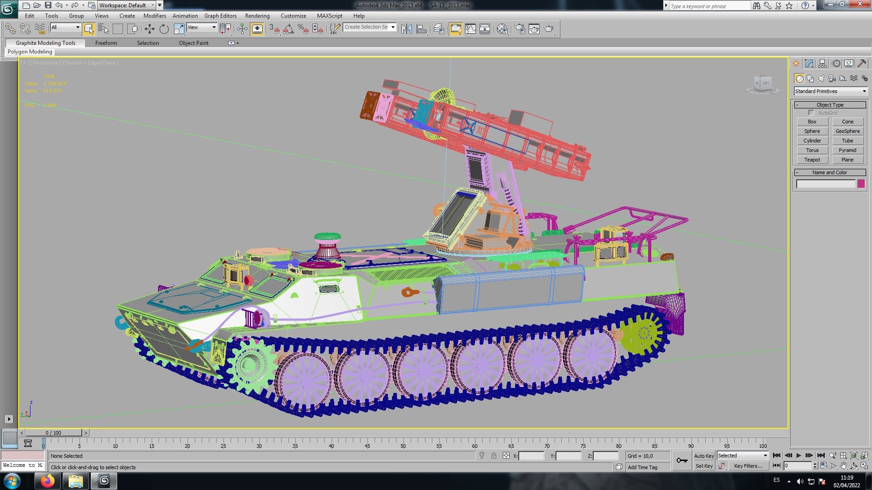Switch to the Freeform ribbon tab
The height and width of the screenshot is (490, 872).
pos(106,43)
